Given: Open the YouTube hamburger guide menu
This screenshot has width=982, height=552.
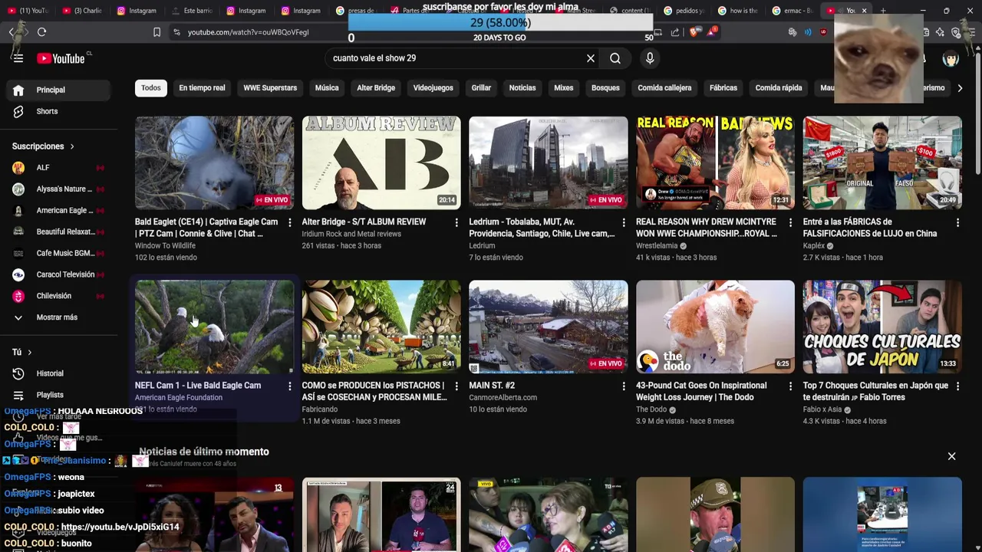Looking at the screenshot, I should click(18, 58).
